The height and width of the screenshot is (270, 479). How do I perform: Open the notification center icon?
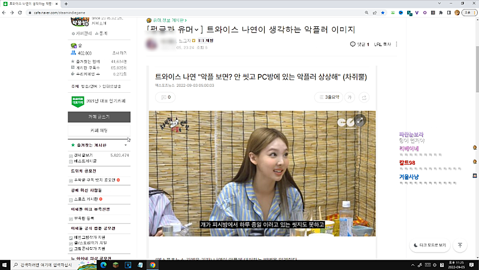(472, 265)
